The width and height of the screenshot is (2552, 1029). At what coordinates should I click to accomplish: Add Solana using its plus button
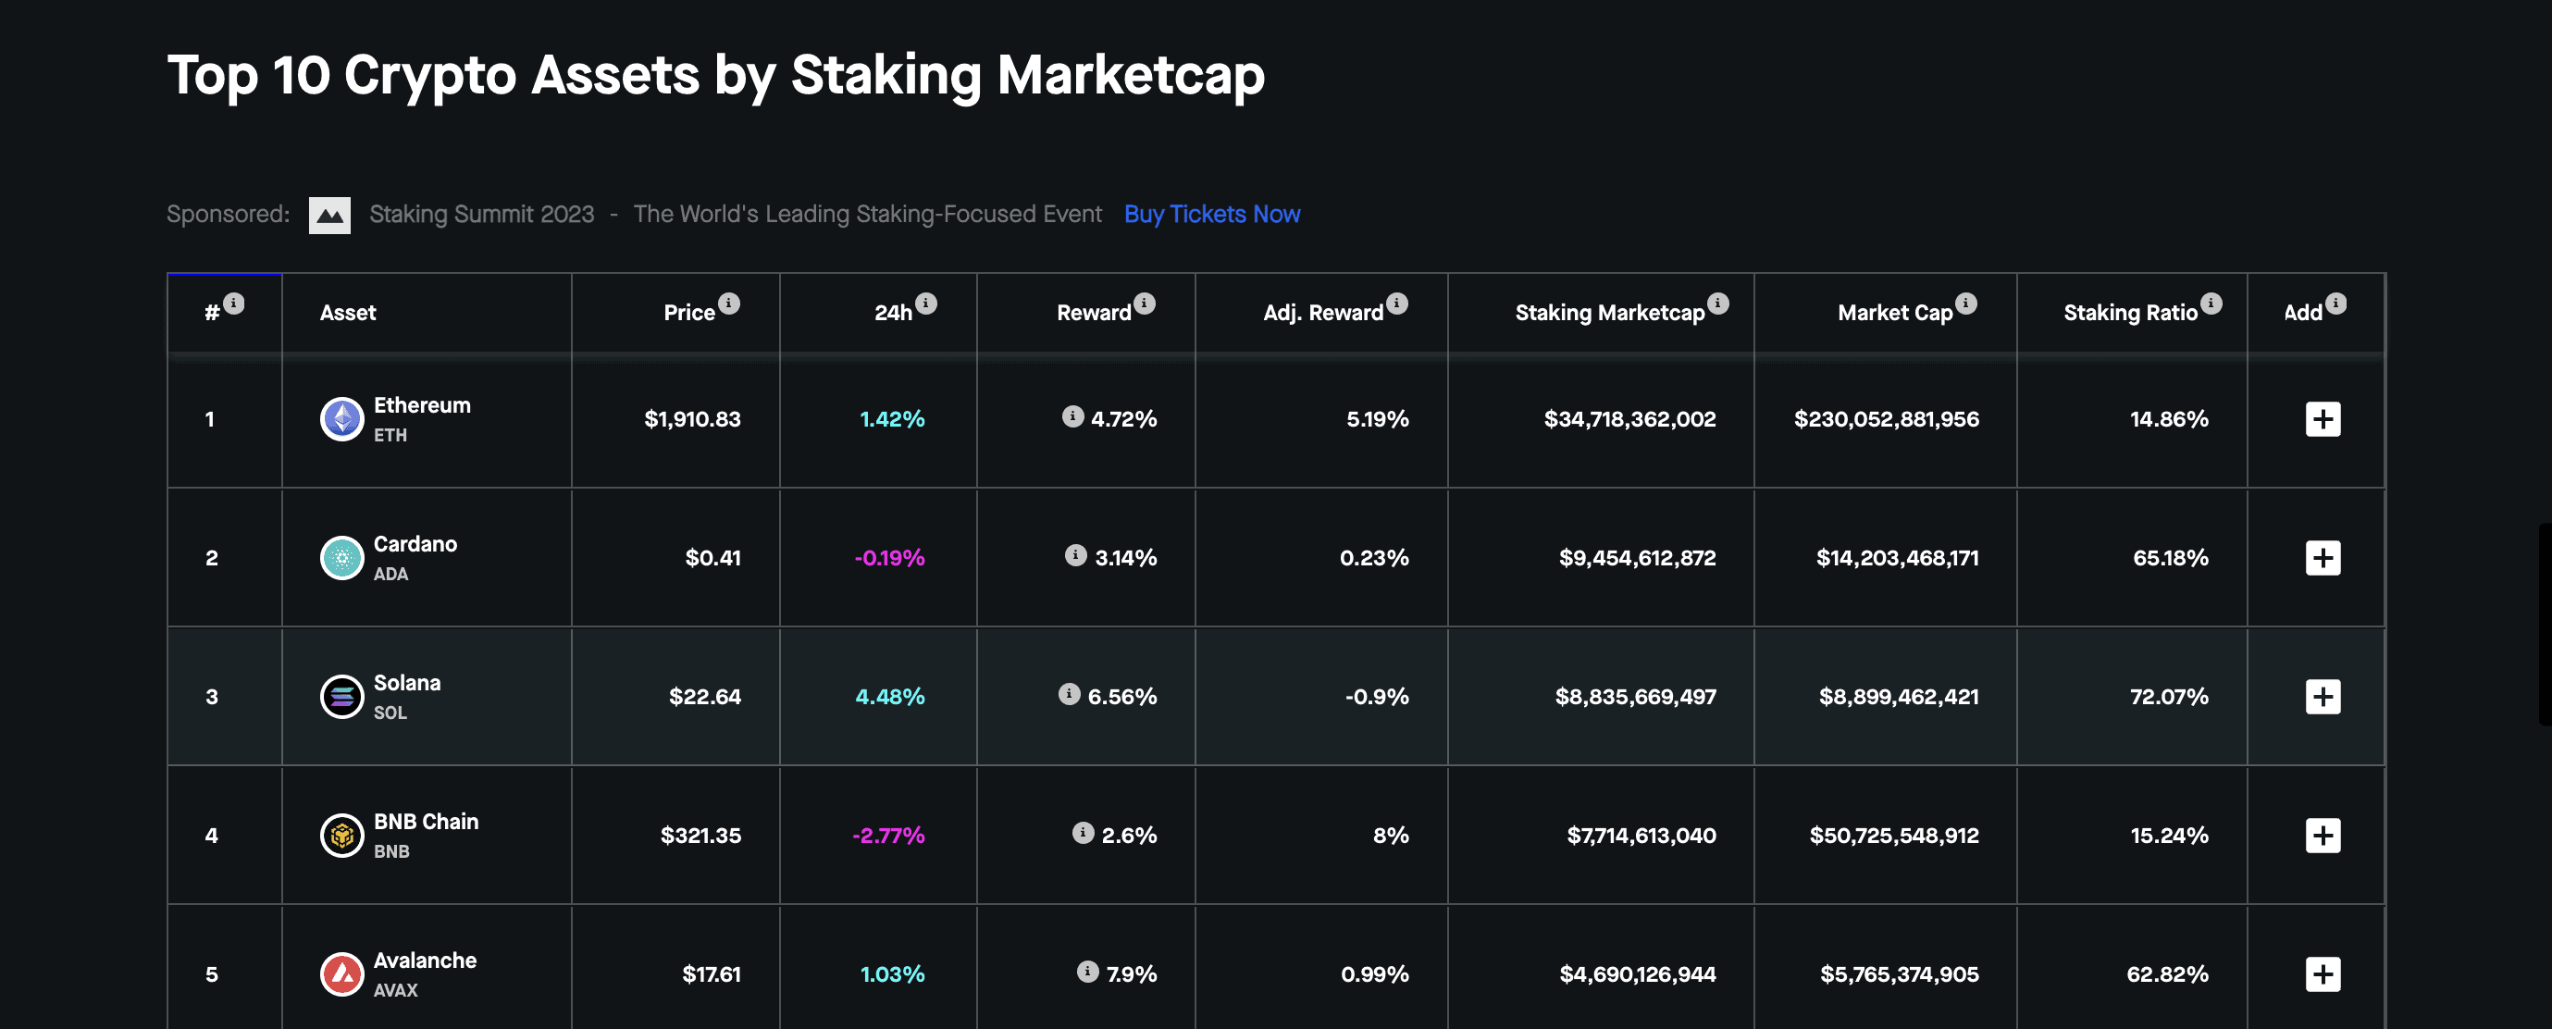point(2323,696)
